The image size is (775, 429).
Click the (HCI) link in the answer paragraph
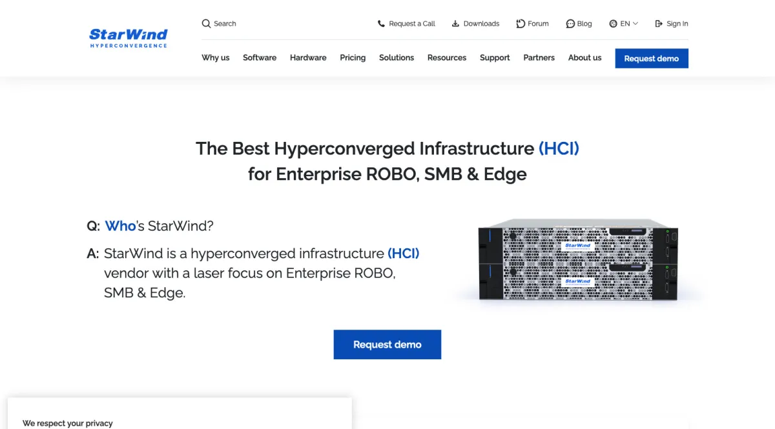(x=404, y=254)
